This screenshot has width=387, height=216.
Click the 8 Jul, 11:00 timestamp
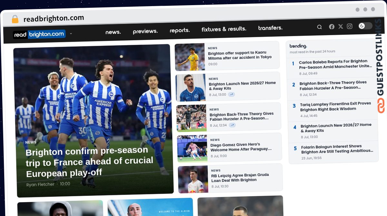click(219, 156)
